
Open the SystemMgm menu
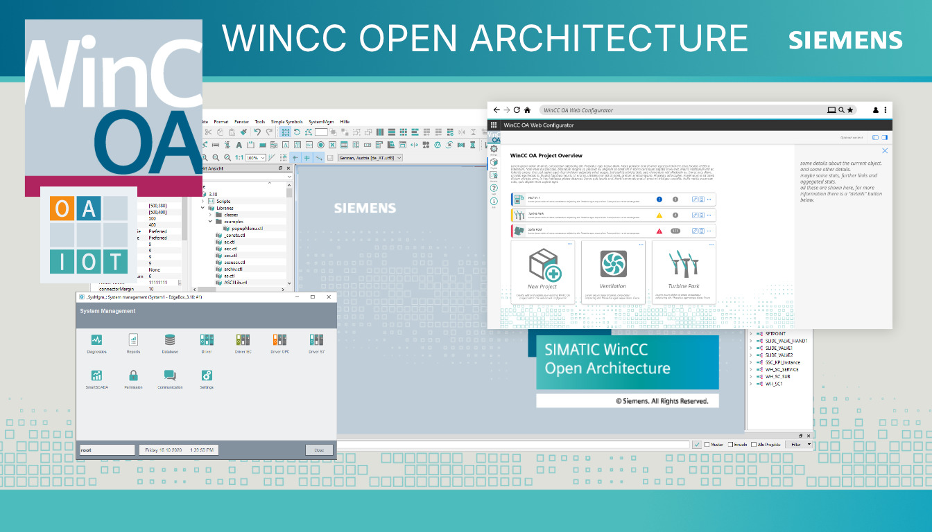(x=321, y=122)
